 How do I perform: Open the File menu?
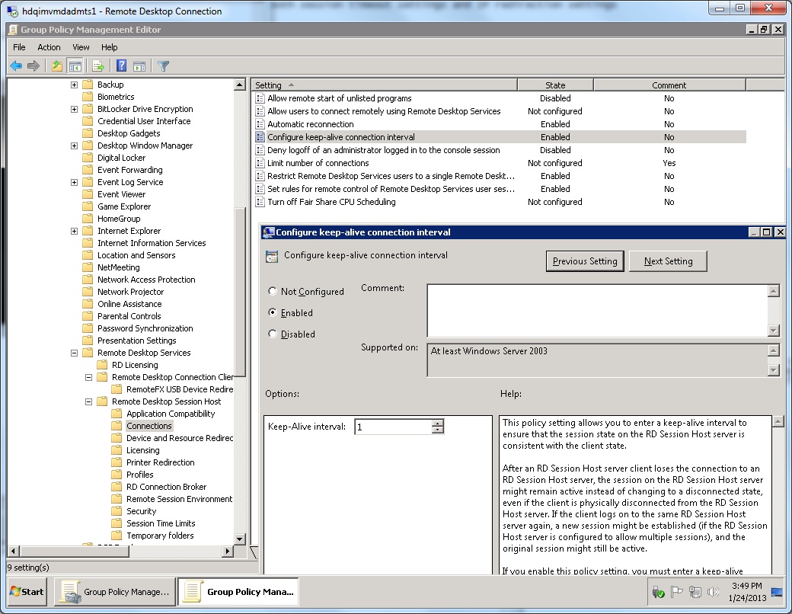pyautogui.click(x=19, y=47)
